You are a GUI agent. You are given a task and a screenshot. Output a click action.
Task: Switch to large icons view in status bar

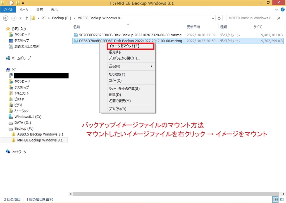coord(282,200)
